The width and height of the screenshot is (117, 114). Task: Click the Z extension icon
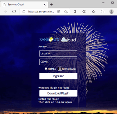point(75,12)
